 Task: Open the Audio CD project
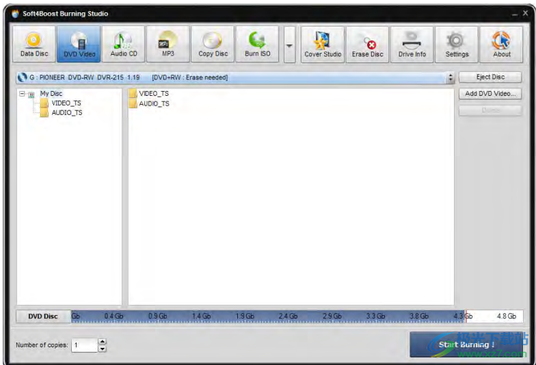(123, 44)
